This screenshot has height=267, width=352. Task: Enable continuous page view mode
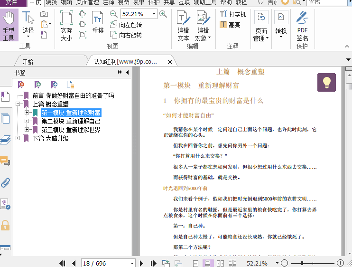click(x=207, y=263)
